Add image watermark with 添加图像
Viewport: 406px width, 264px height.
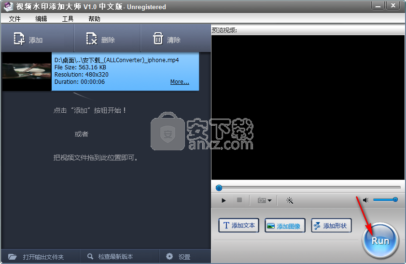[x=285, y=225]
